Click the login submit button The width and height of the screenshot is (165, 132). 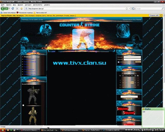coord(138,62)
